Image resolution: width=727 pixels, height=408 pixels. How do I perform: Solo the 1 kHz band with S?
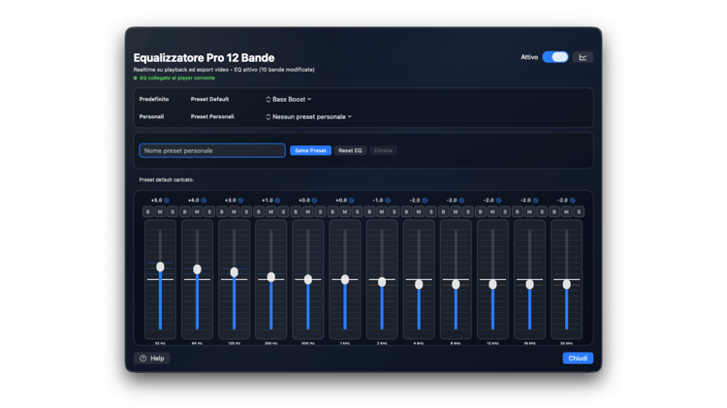click(x=357, y=211)
